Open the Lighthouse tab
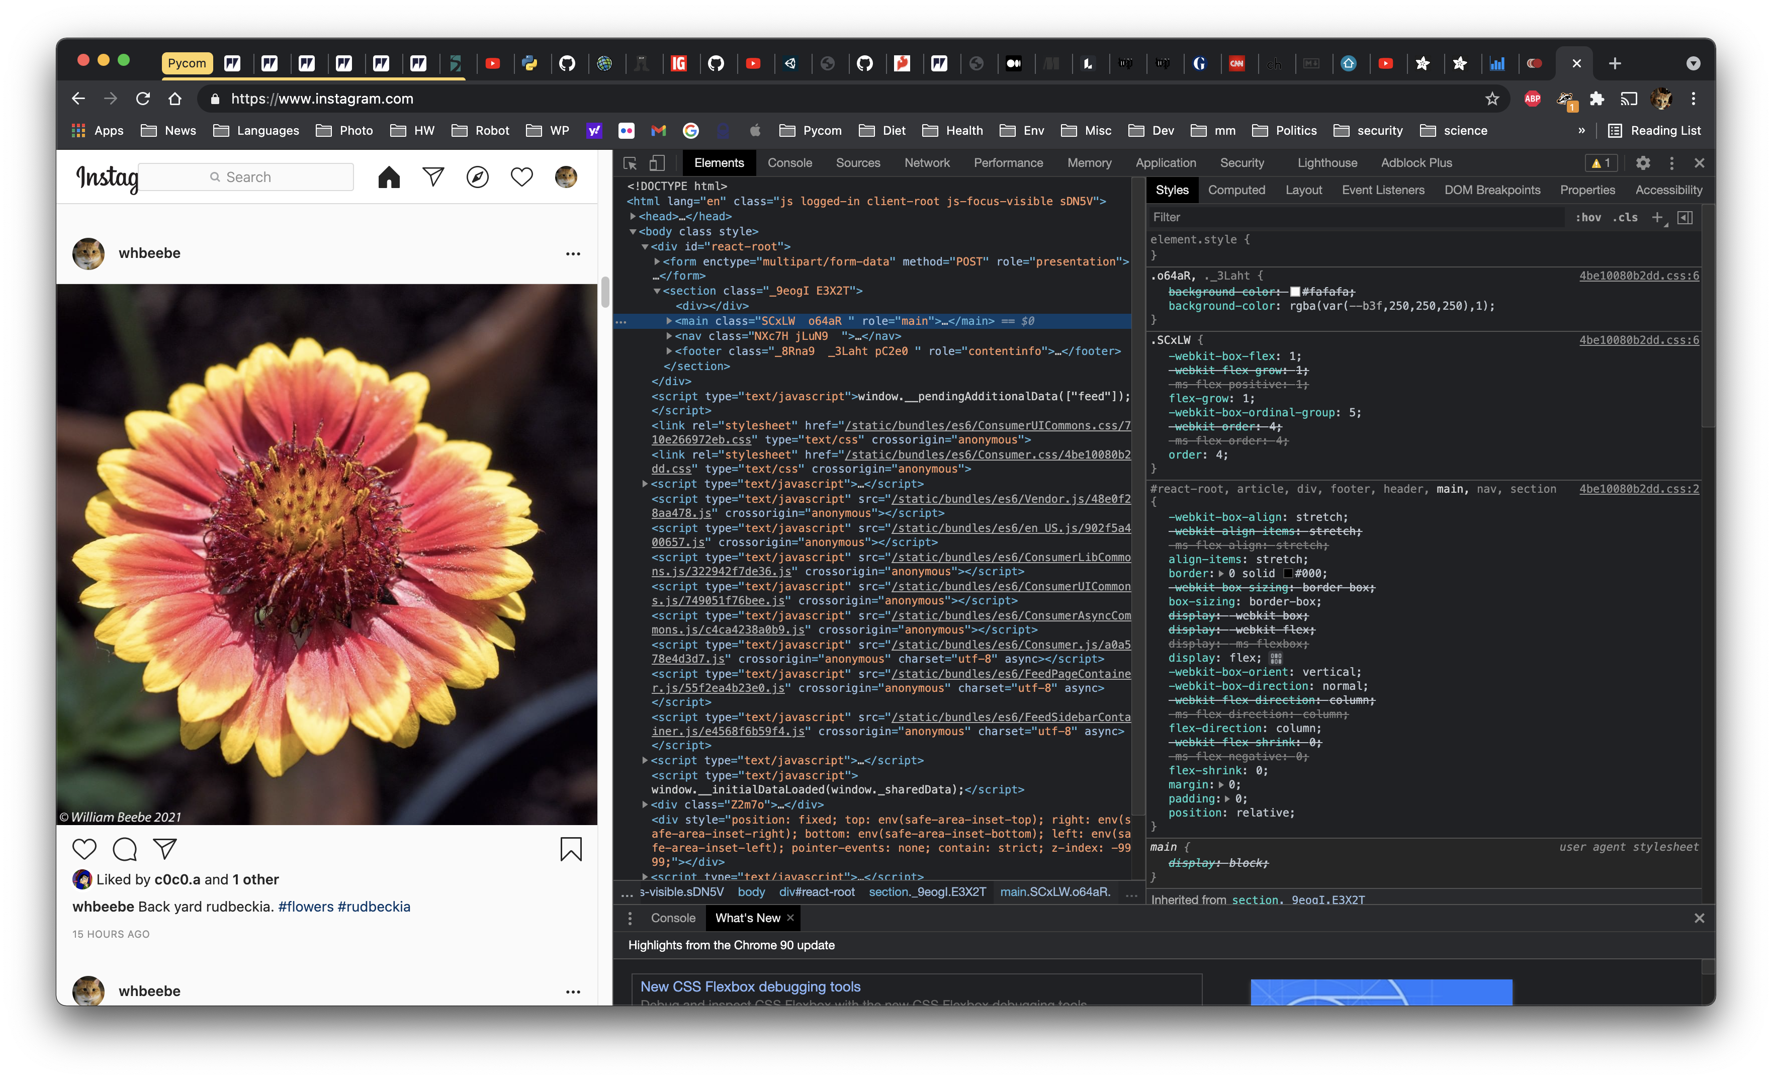 1327,163
